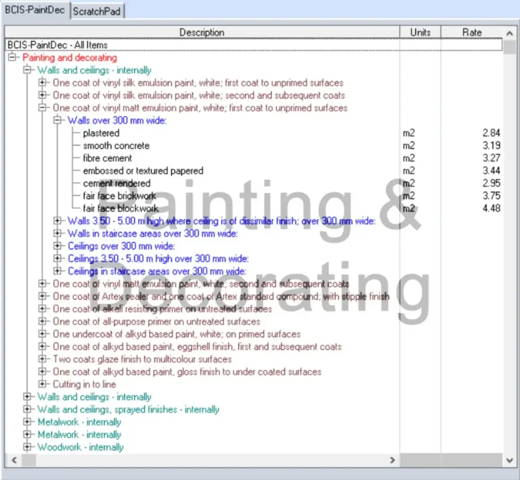Click the horizontal scrollbar thumb
The width and height of the screenshot is (520, 480).
tap(28, 460)
